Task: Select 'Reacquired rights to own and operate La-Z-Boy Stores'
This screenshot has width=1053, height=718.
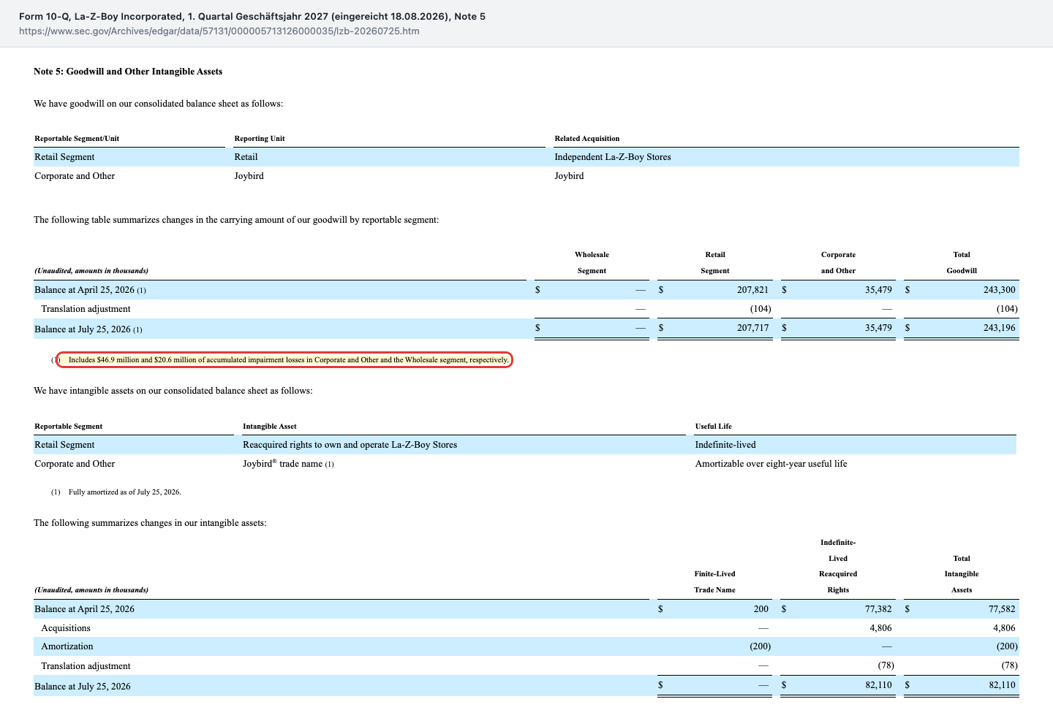Action: click(x=350, y=445)
